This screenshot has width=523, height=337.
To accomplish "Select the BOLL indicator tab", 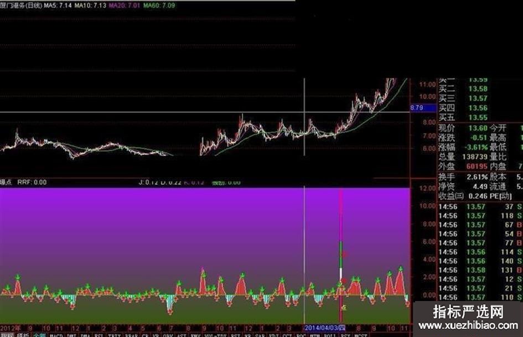I will tap(329, 335).
